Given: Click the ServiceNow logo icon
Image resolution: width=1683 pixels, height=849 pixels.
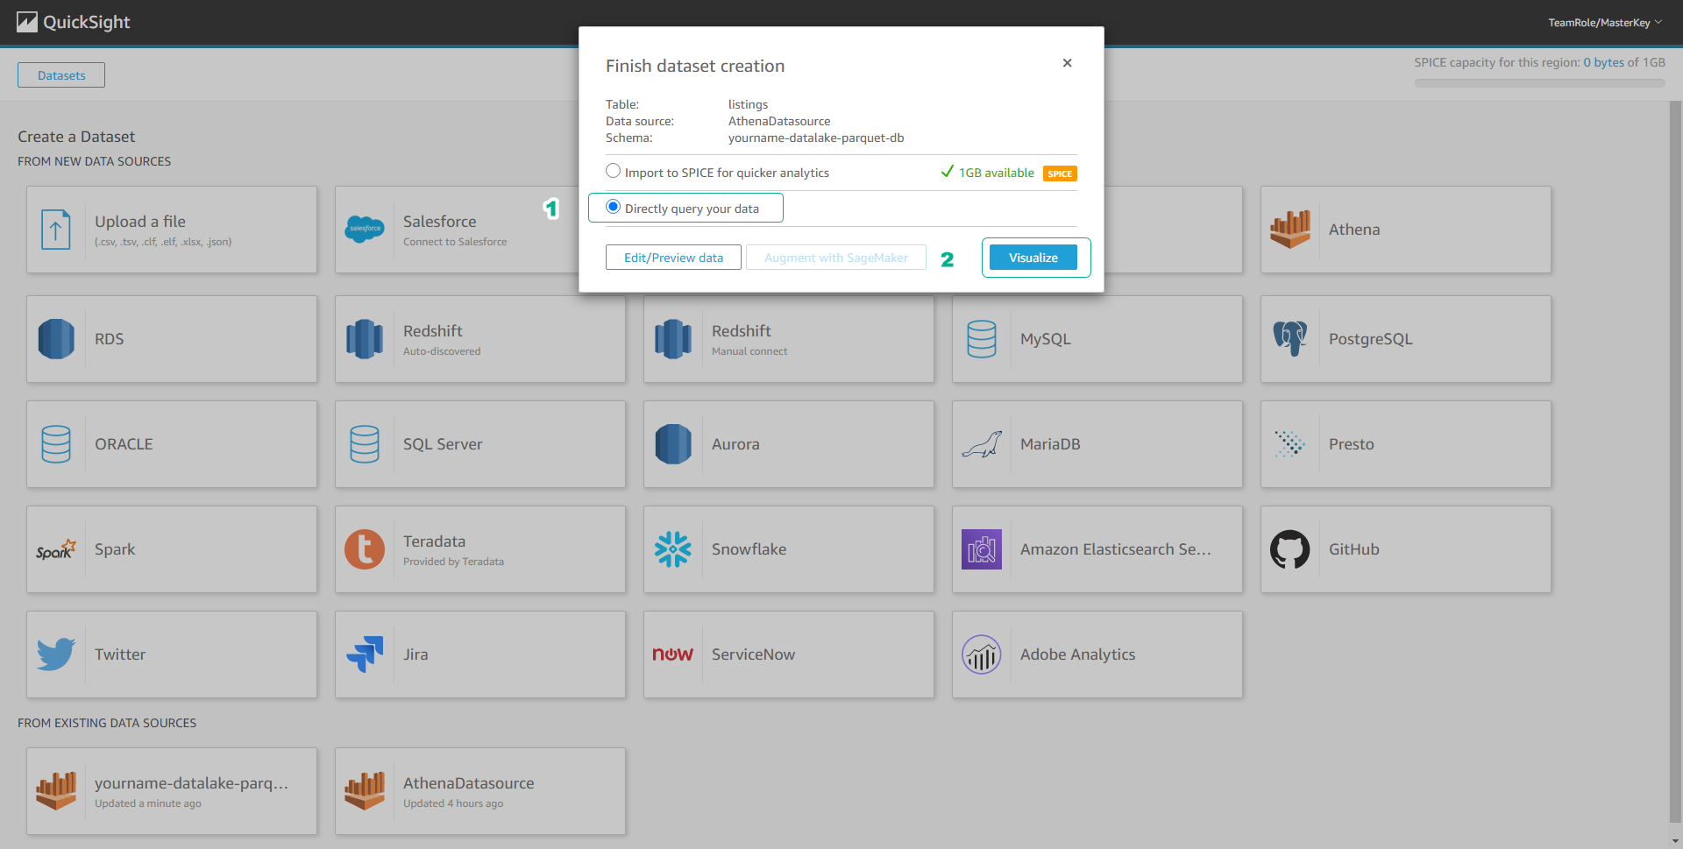Looking at the screenshot, I should point(673,654).
